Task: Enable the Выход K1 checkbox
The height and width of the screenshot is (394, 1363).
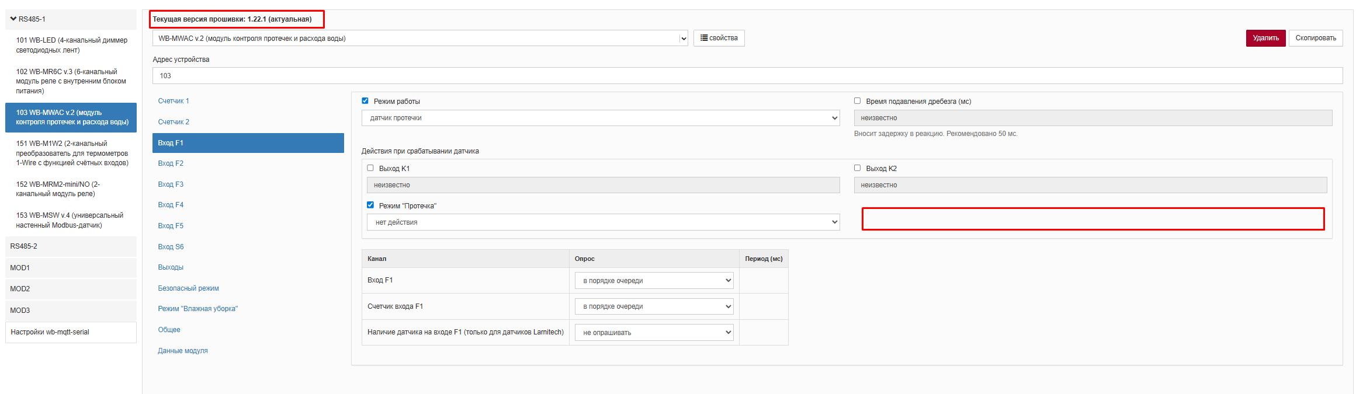Action: (x=370, y=168)
